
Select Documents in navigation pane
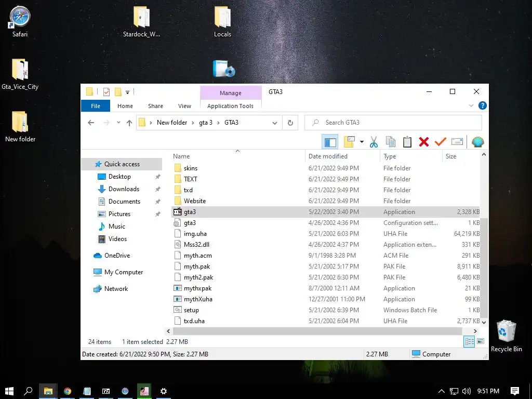coord(124,202)
